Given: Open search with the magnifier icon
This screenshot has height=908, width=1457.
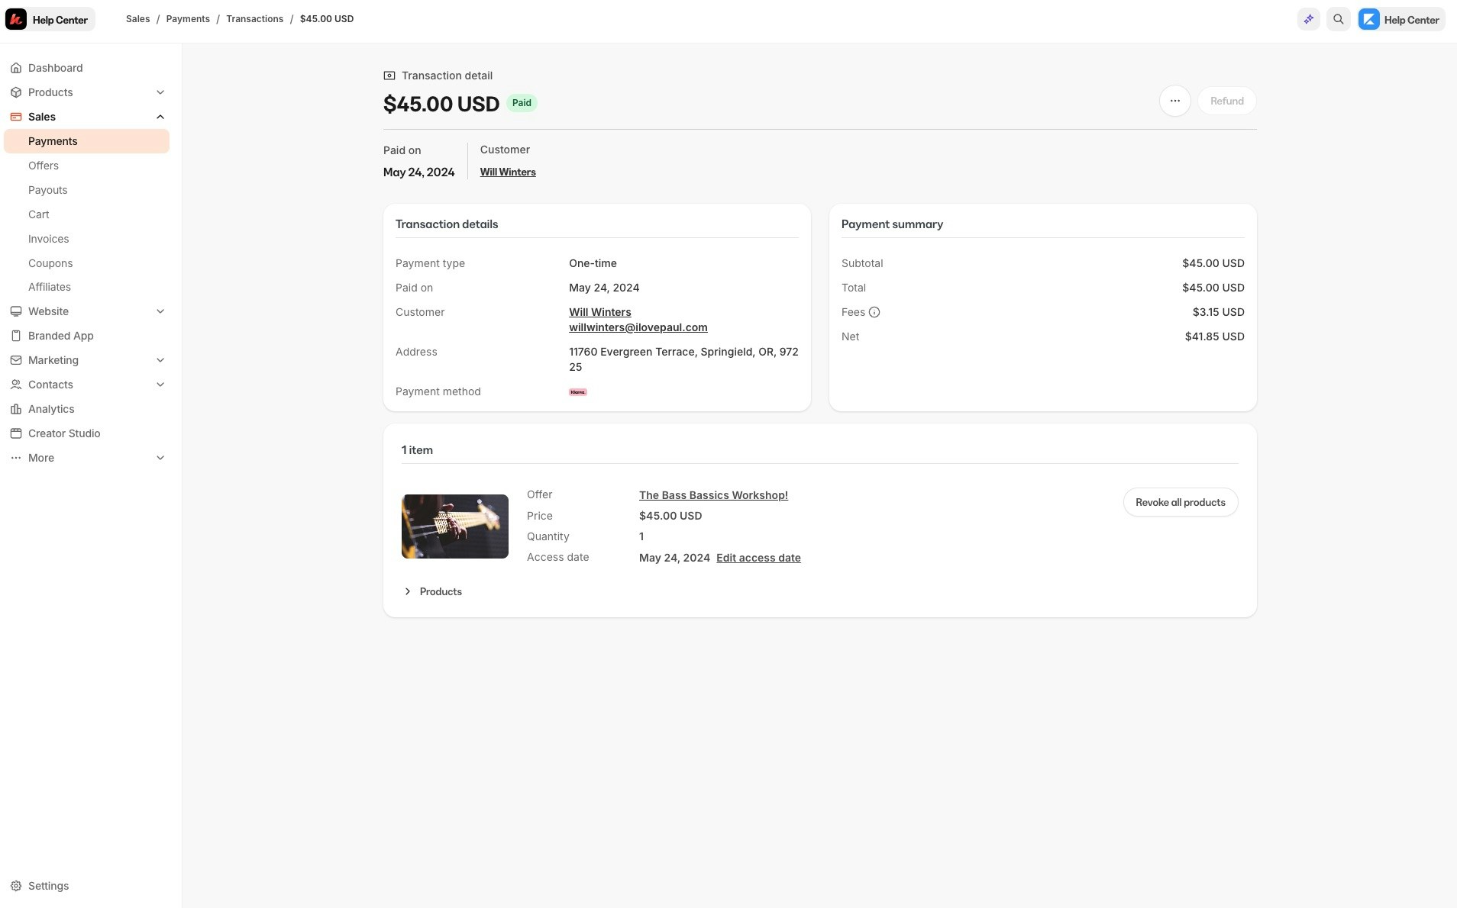Looking at the screenshot, I should click(1338, 19).
